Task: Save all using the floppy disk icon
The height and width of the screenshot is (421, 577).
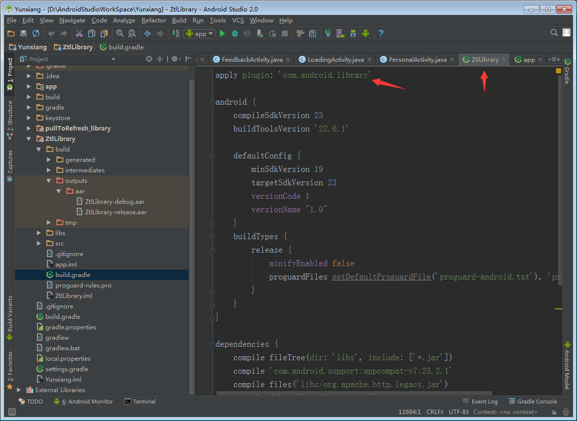Action: (x=23, y=33)
